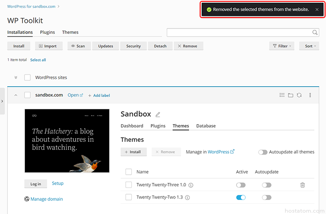Activate the Twenty Twenty-Three theme toggle
The height and width of the screenshot is (214, 326).
[241, 185]
